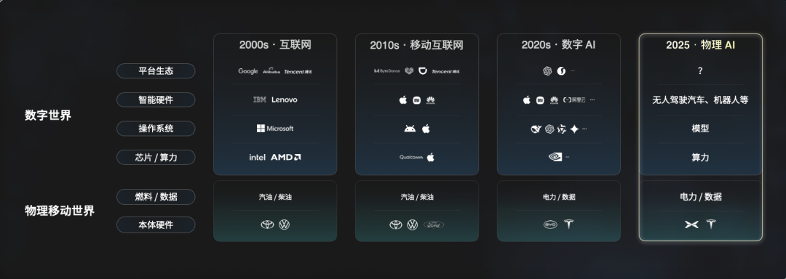Click the Apple logo in 2010s hardware row
Screen dimensions: 786x279
click(402, 100)
